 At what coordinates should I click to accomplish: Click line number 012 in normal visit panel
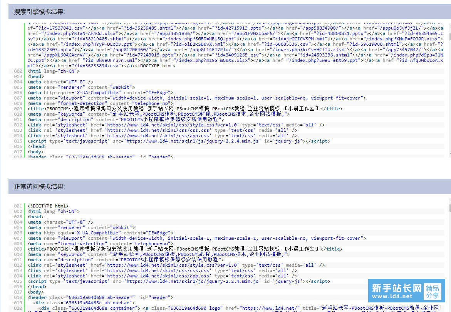click(18, 266)
